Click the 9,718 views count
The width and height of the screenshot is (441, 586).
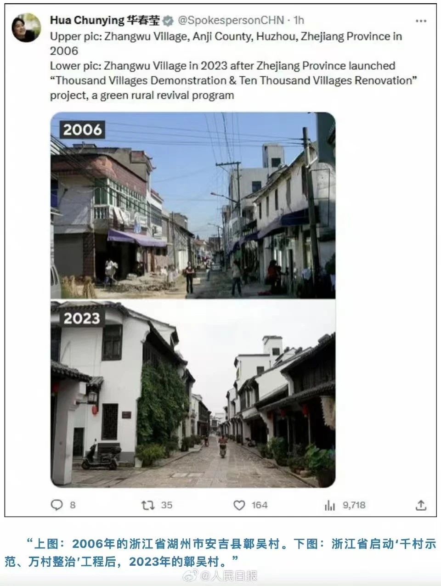[x=354, y=505]
